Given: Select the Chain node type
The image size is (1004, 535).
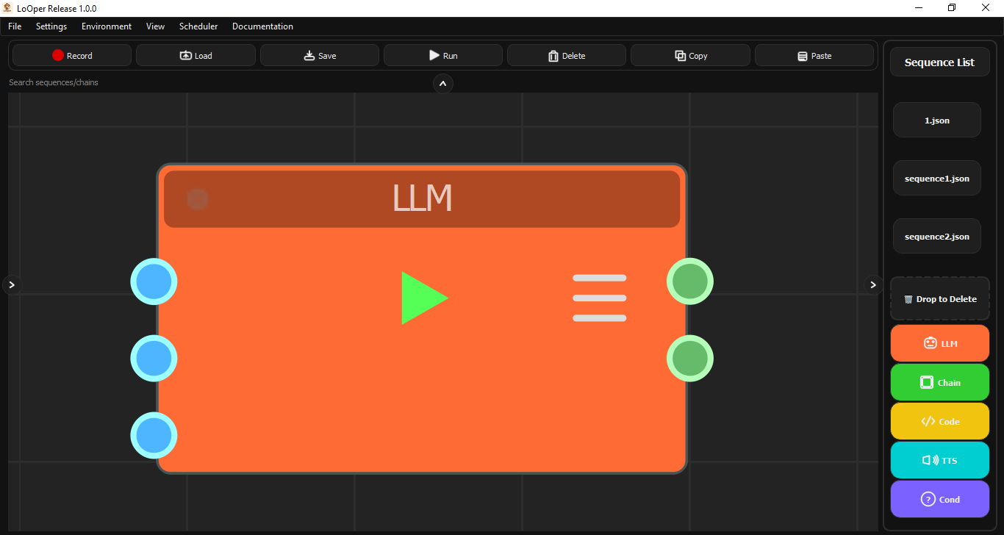Looking at the screenshot, I should click(x=939, y=381).
